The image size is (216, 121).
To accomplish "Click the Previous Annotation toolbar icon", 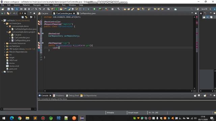I will pyautogui.click(x=149, y=9).
